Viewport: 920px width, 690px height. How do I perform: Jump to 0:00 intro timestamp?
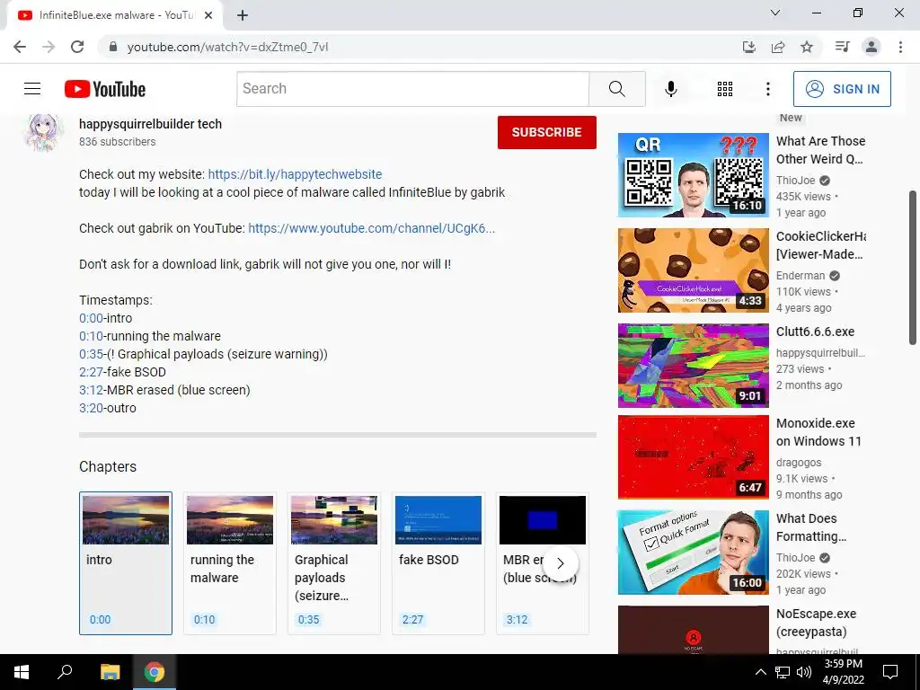click(91, 318)
